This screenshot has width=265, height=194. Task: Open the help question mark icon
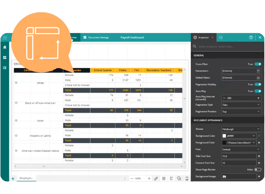pyautogui.click(x=251, y=37)
